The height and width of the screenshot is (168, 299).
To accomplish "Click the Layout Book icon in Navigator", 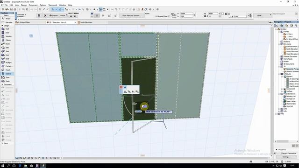I will (x=292, y=26).
